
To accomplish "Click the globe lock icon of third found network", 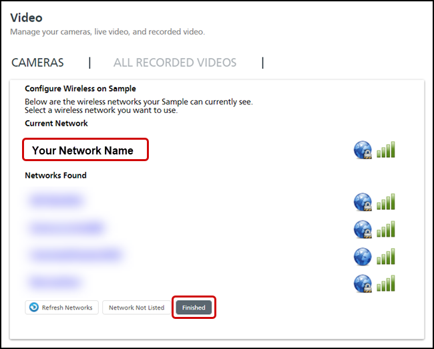I will [x=363, y=257].
